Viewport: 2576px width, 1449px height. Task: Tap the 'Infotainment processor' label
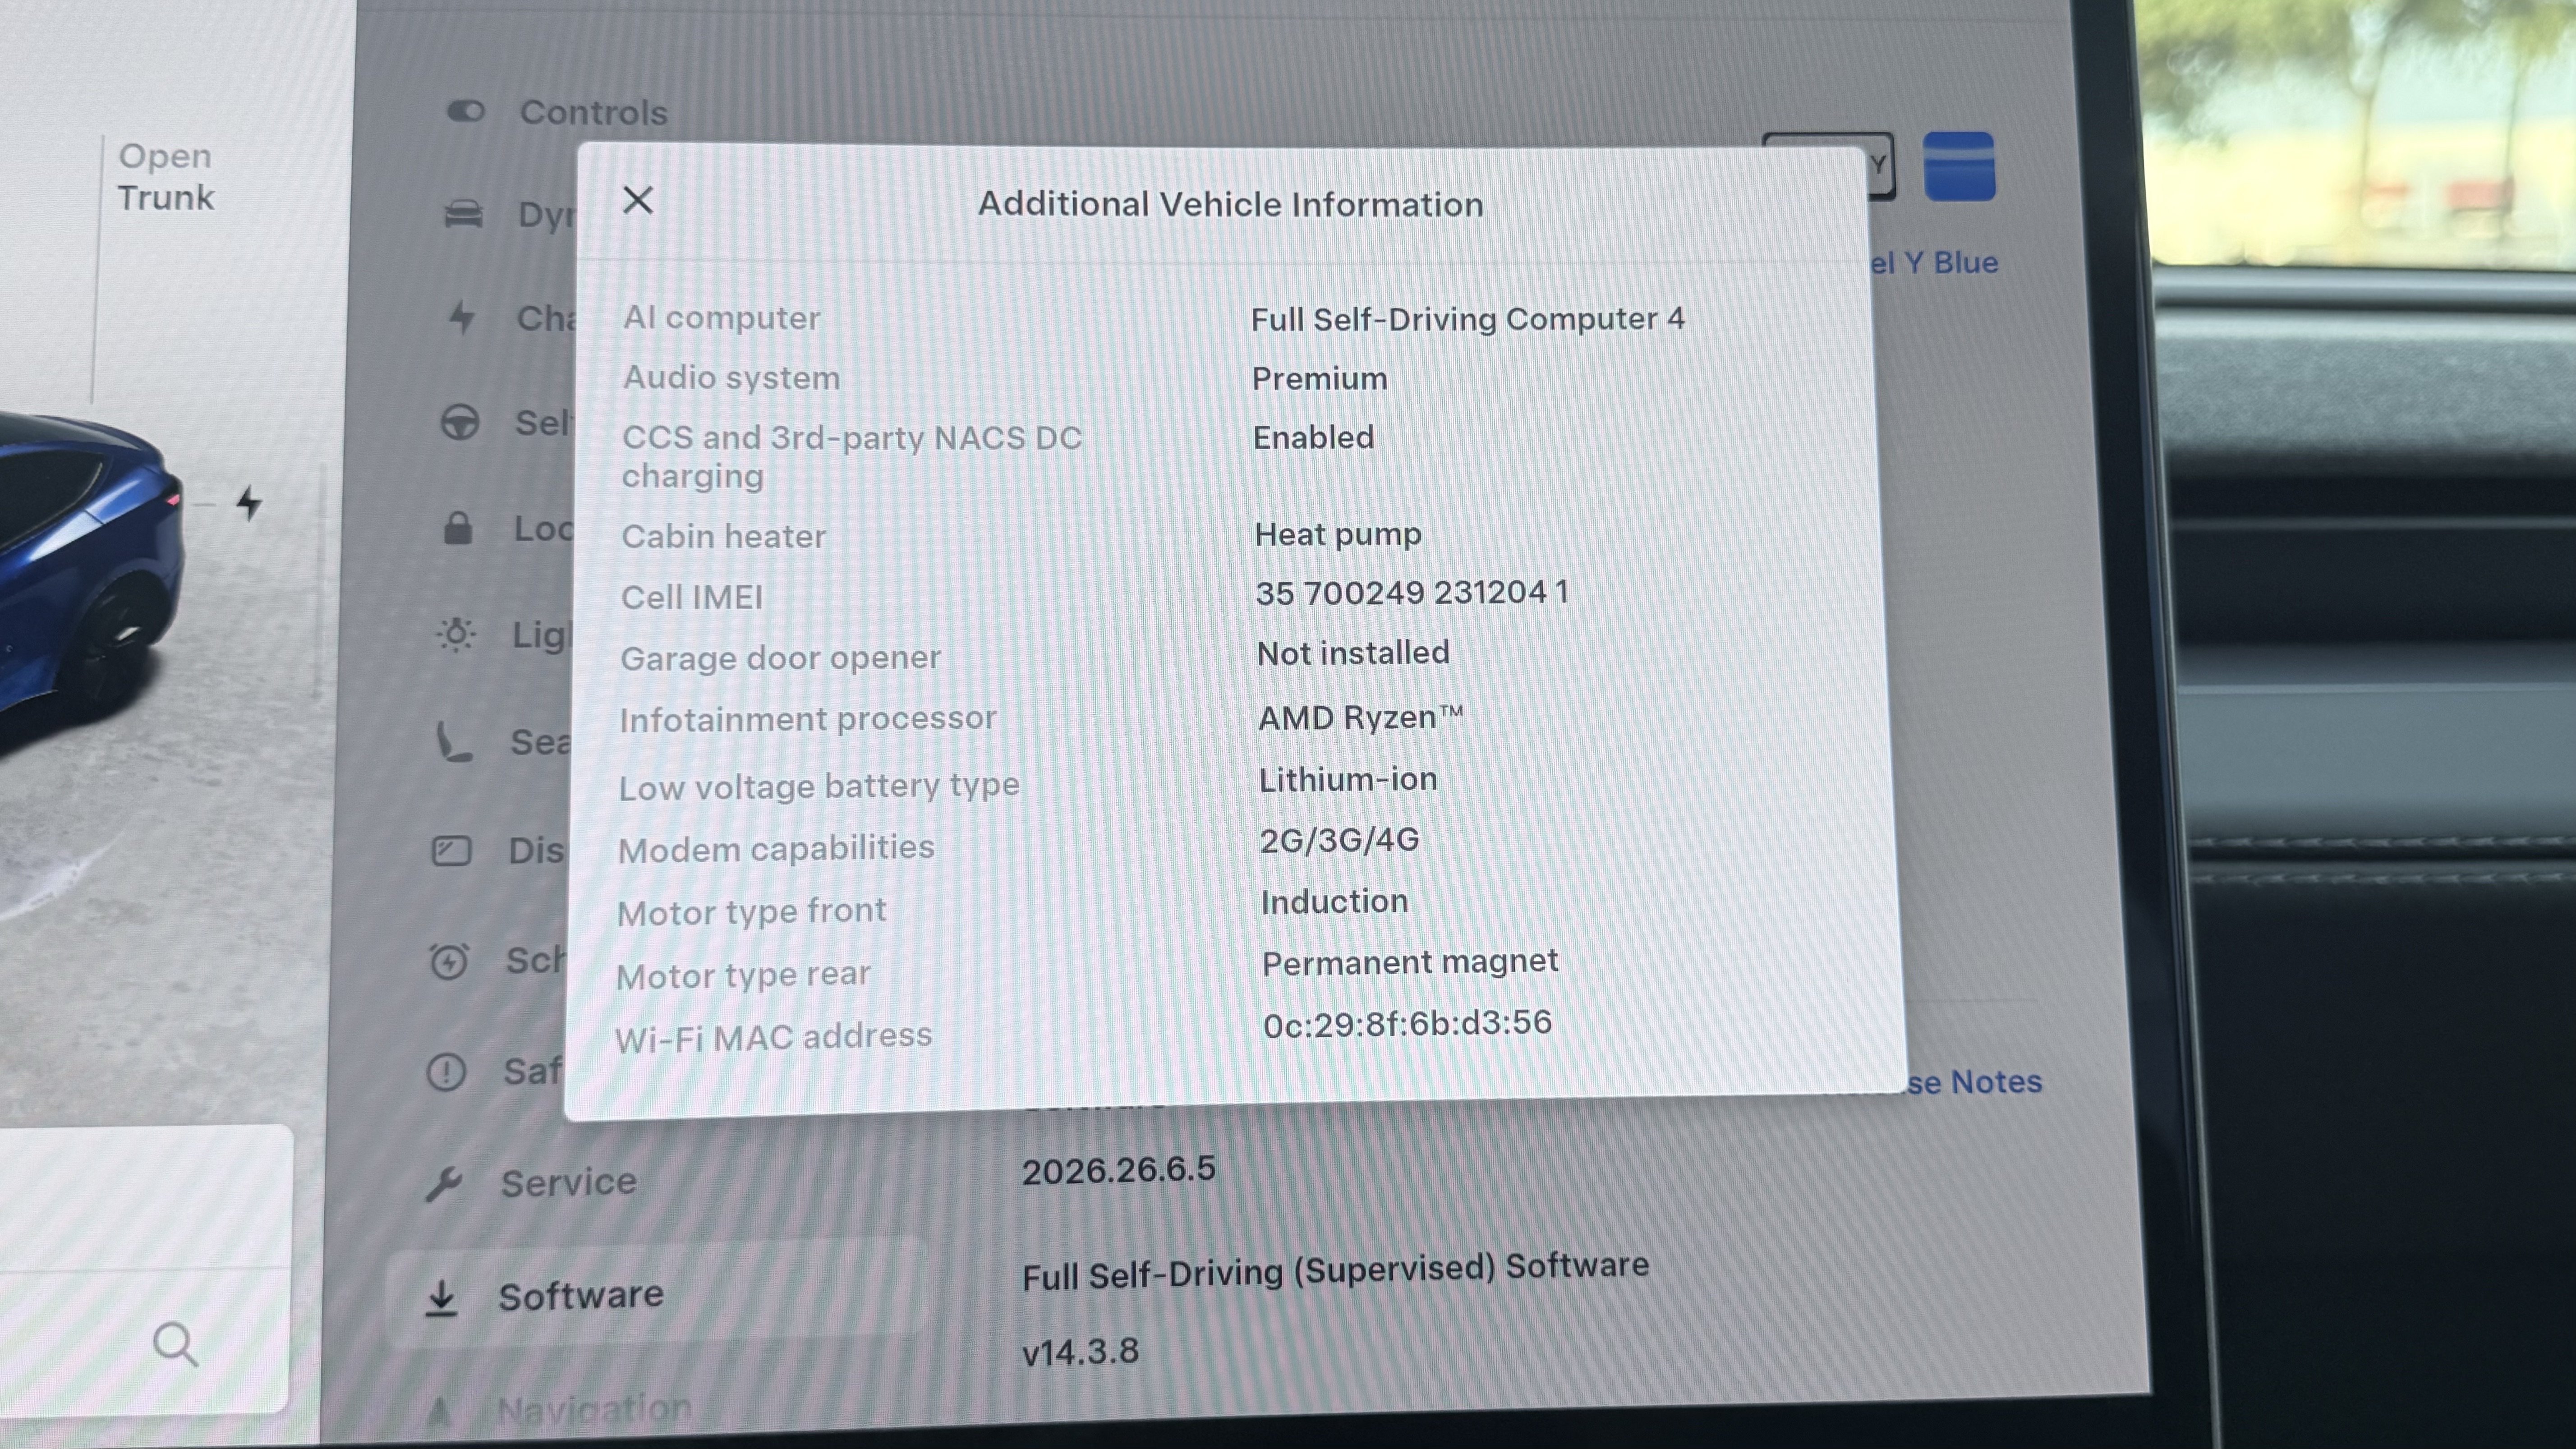[808, 719]
